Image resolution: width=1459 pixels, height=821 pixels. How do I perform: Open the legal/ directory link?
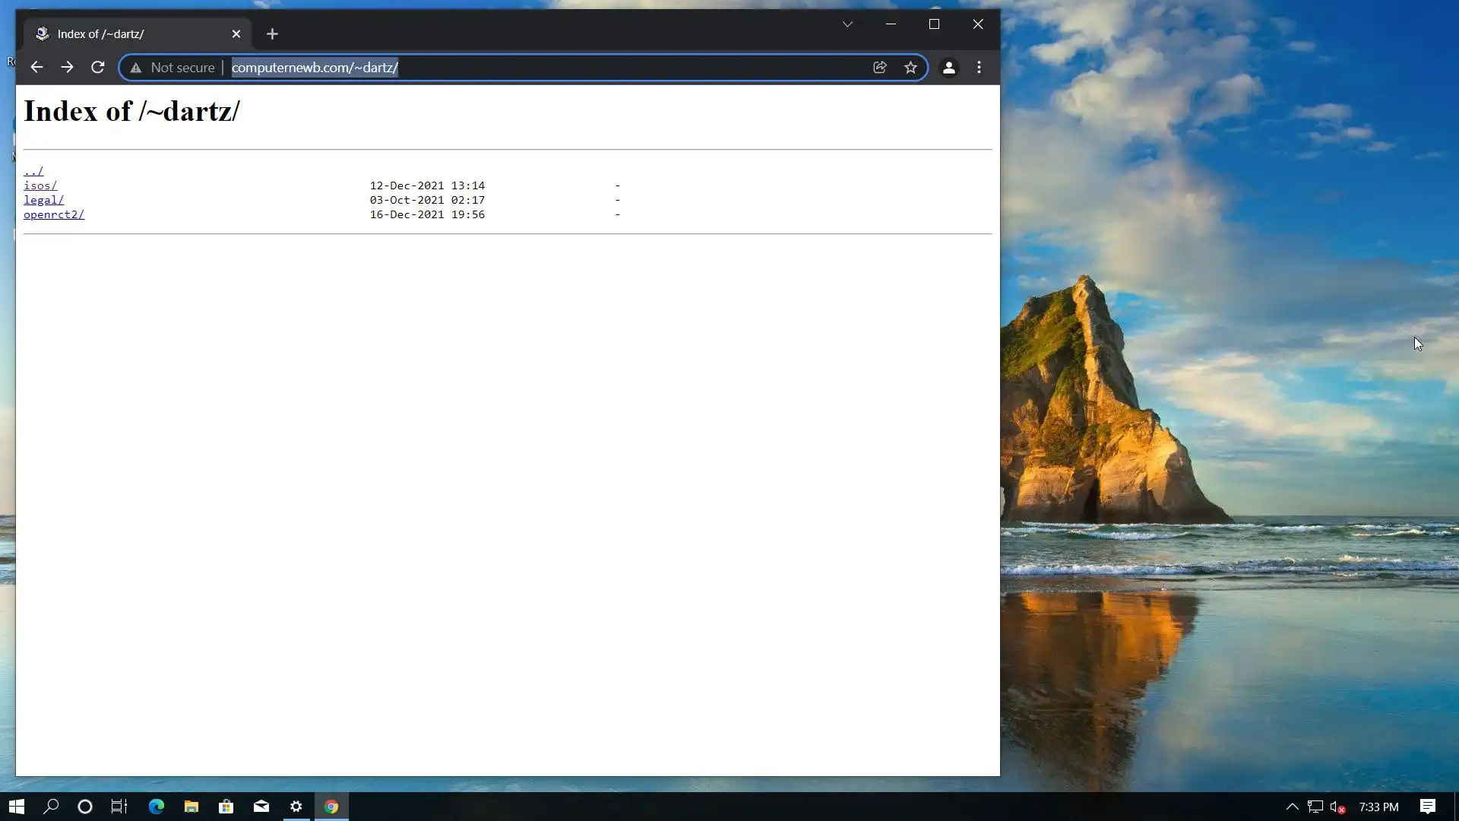tap(43, 200)
